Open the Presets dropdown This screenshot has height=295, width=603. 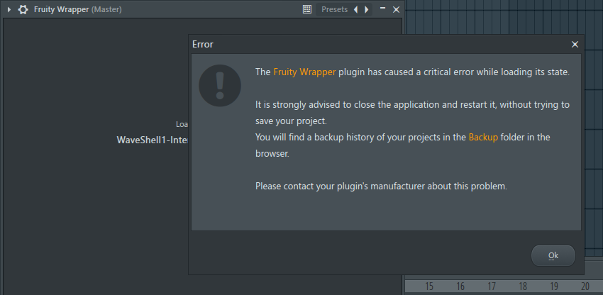pyautogui.click(x=334, y=10)
